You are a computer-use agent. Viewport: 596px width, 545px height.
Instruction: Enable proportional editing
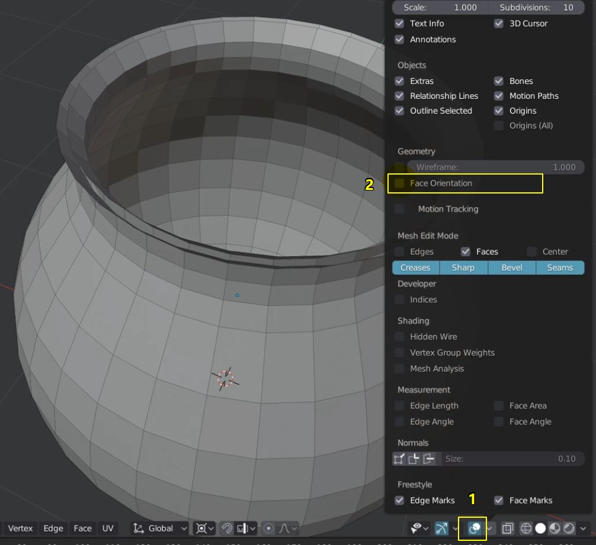point(269,528)
